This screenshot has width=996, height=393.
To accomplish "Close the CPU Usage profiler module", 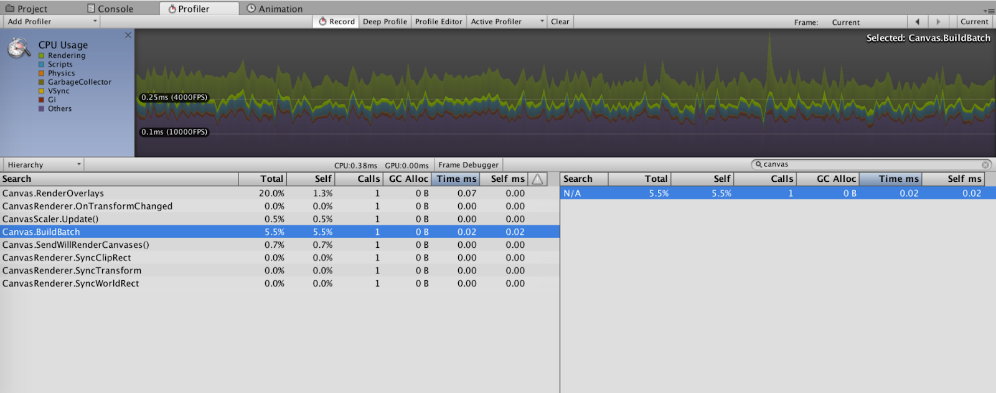I will coord(128,36).
